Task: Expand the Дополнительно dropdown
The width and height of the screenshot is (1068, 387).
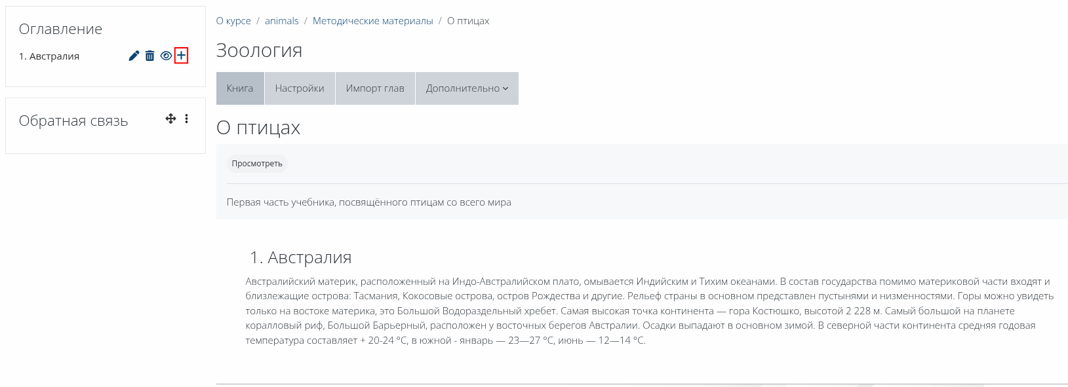Action: [x=467, y=88]
